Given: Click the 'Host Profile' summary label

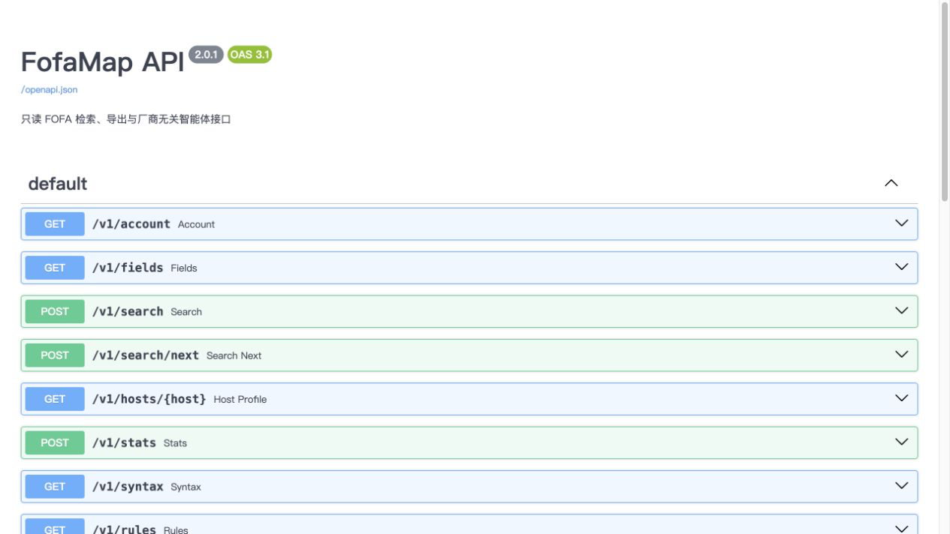Looking at the screenshot, I should (x=240, y=399).
